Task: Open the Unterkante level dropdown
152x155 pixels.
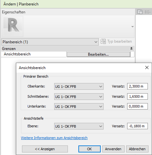Action: (79, 106)
